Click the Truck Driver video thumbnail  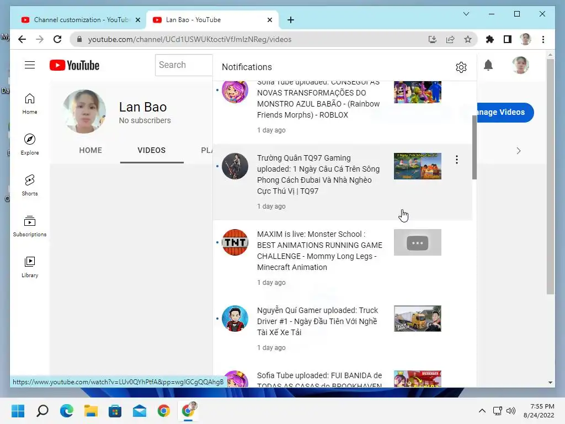tap(417, 319)
